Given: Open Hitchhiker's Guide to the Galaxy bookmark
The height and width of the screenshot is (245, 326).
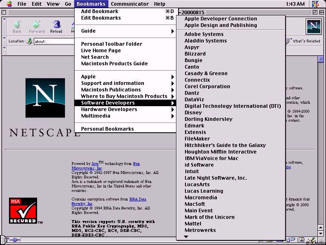Looking at the screenshot, I should tap(231, 145).
